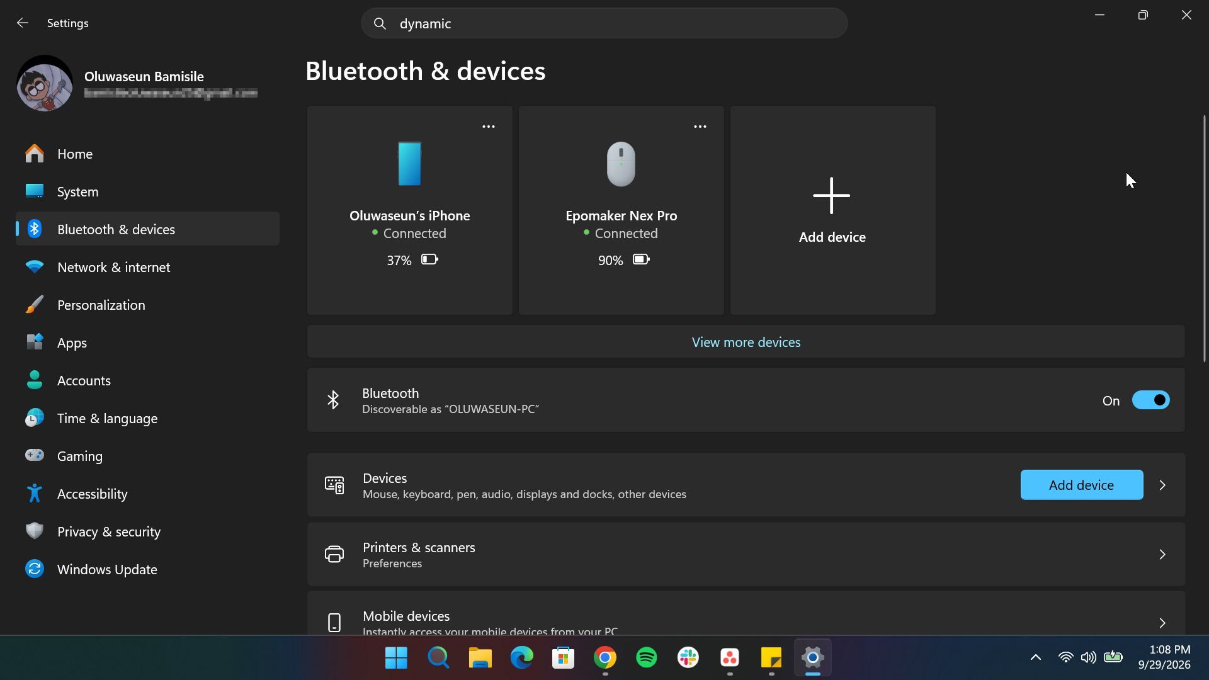This screenshot has height=680, width=1209.
Task: Open the Windows Start button in the taskbar
Action: click(396, 658)
